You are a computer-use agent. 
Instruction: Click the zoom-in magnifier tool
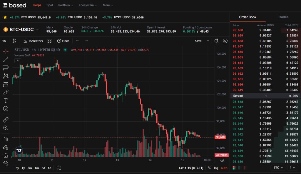(x=6, y=128)
